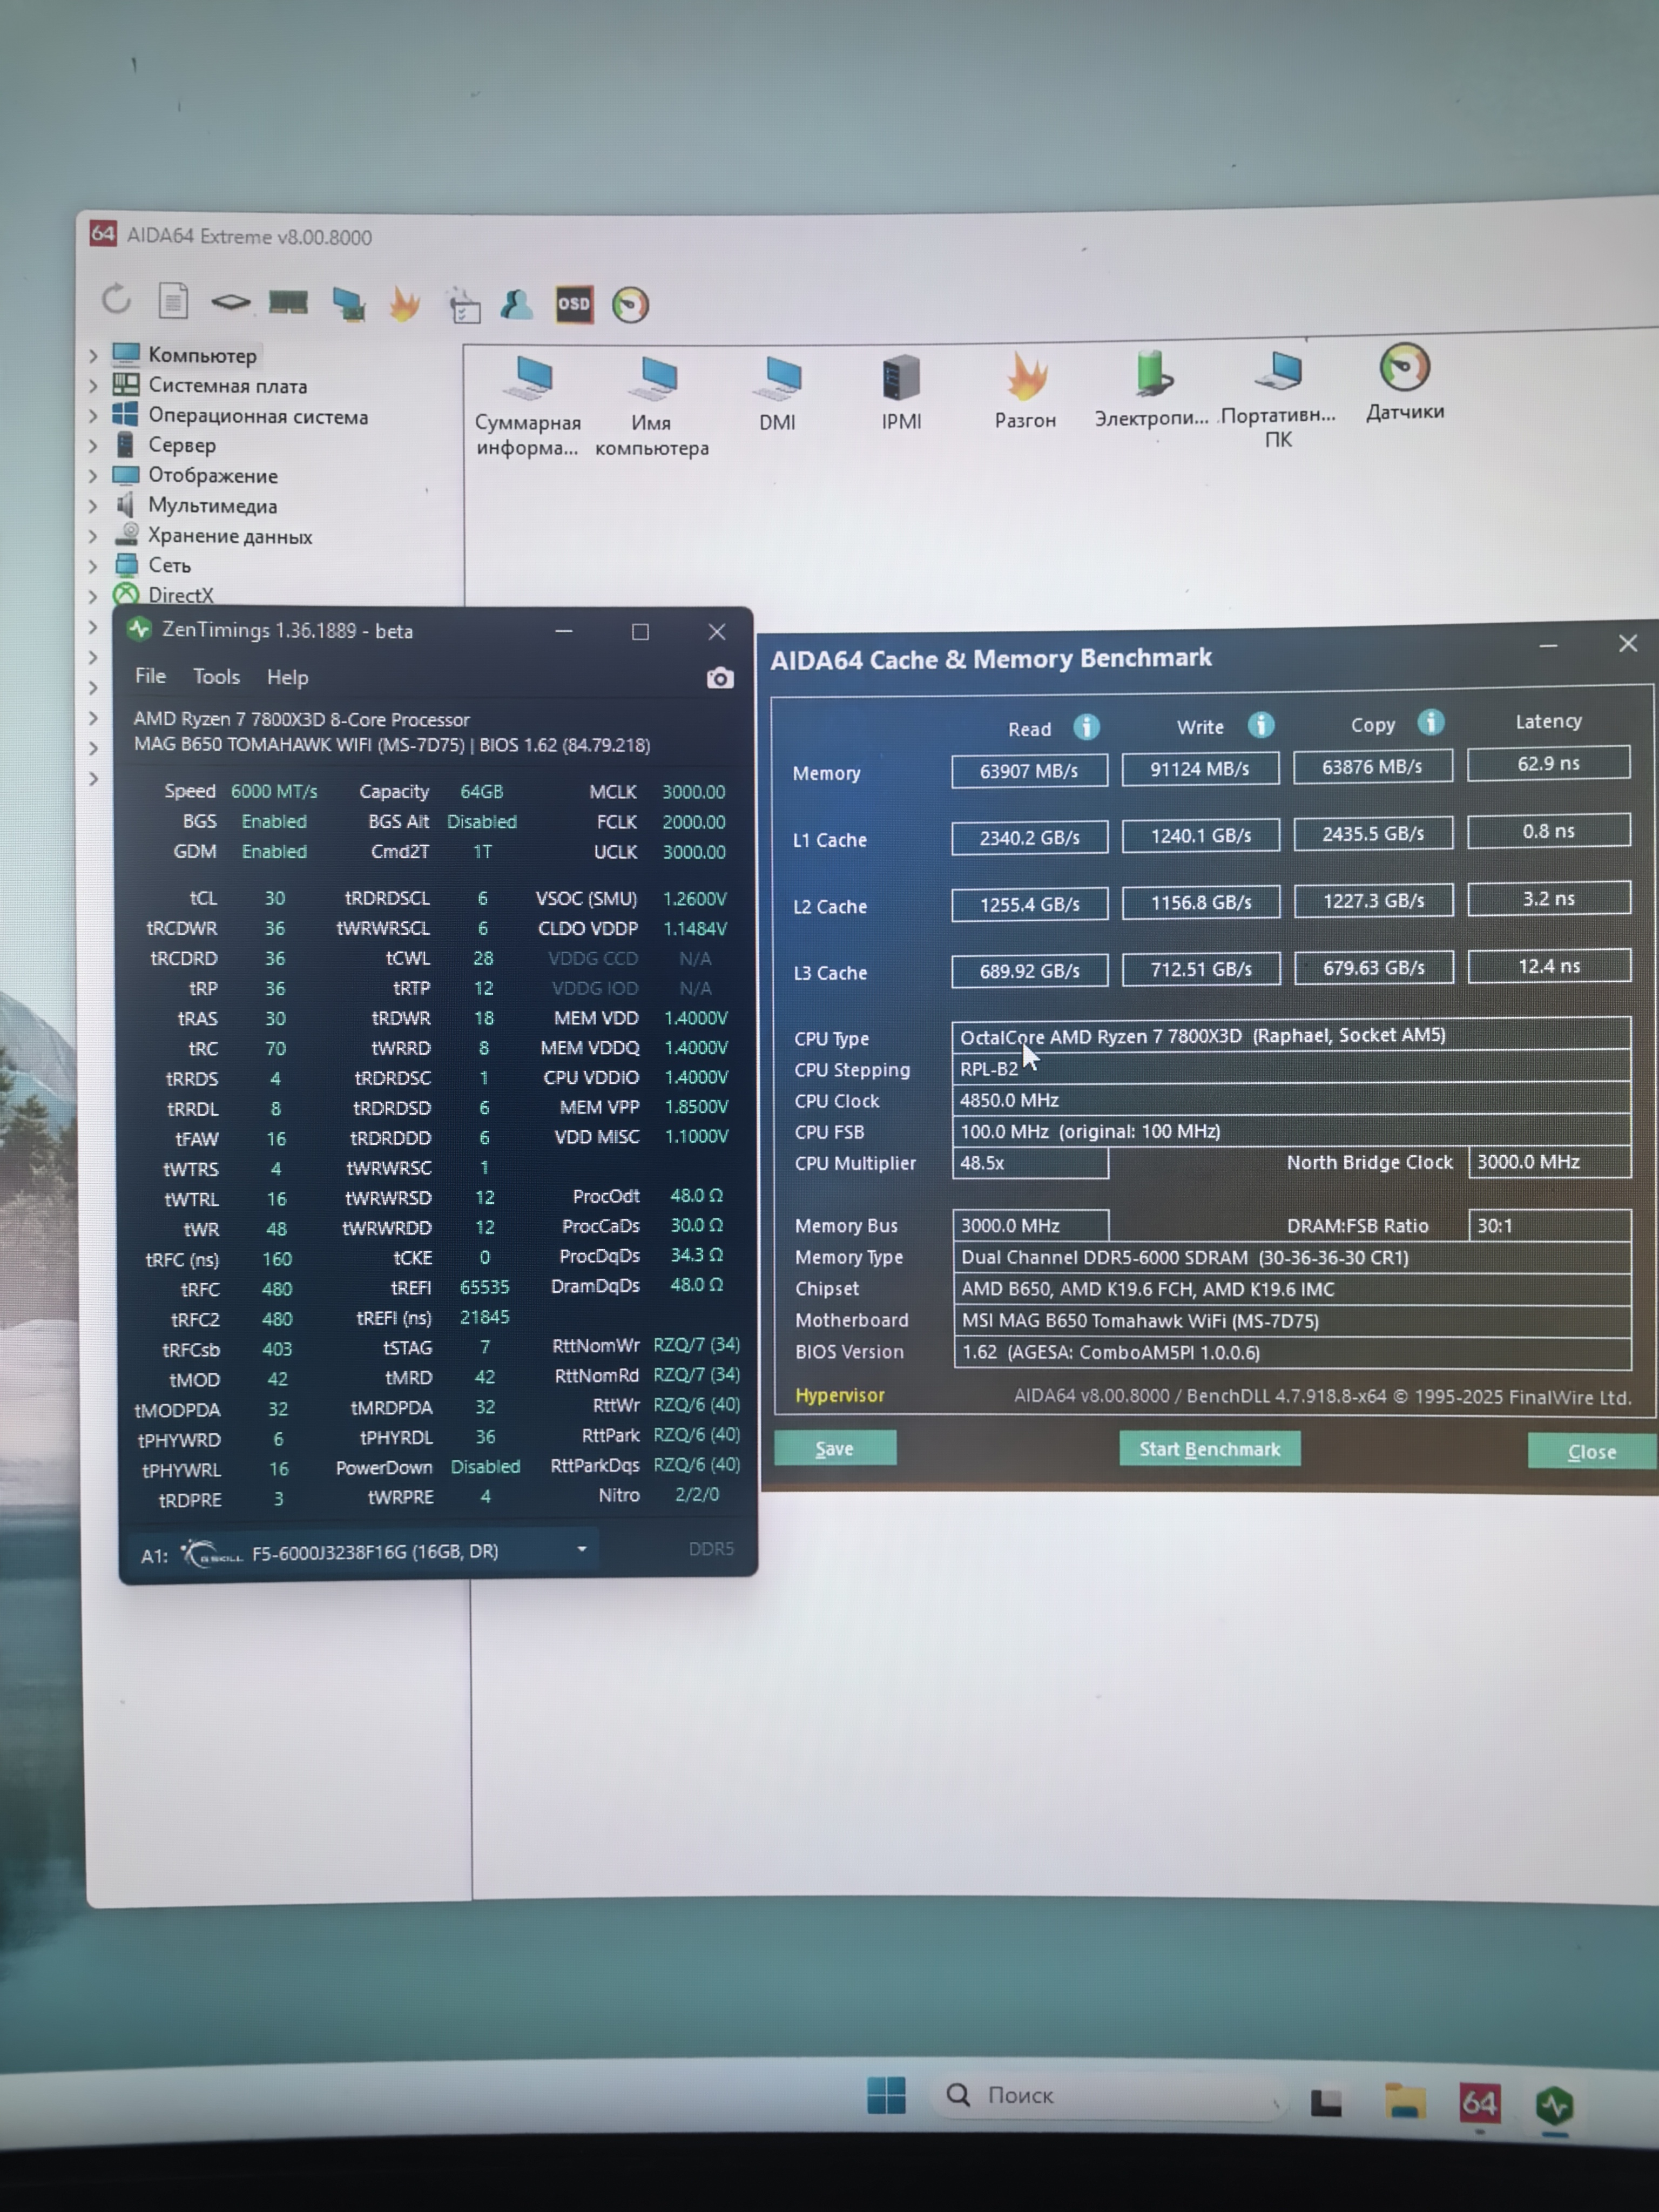Open the memory module A1 dropdown
This screenshot has width=1659, height=2212.
(581, 1549)
